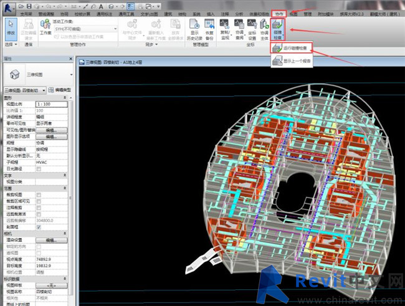Select the 修改 (Modify) arrow tool

coord(11,29)
